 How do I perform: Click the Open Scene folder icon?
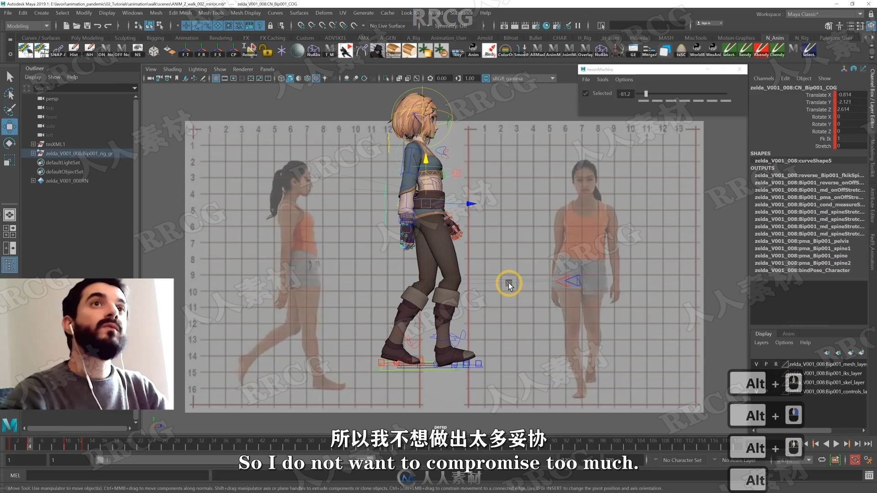pyautogui.click(x=77, y=26)
